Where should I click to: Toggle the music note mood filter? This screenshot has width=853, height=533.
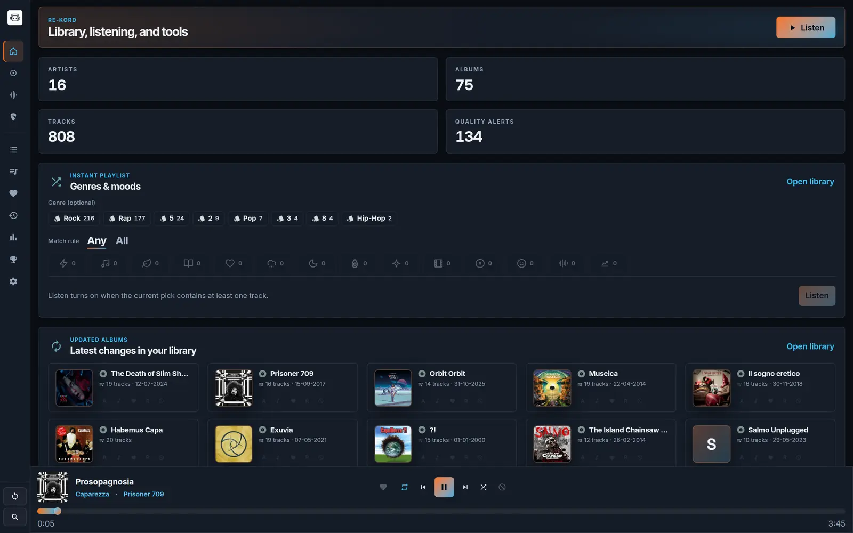tap(109, 263)
